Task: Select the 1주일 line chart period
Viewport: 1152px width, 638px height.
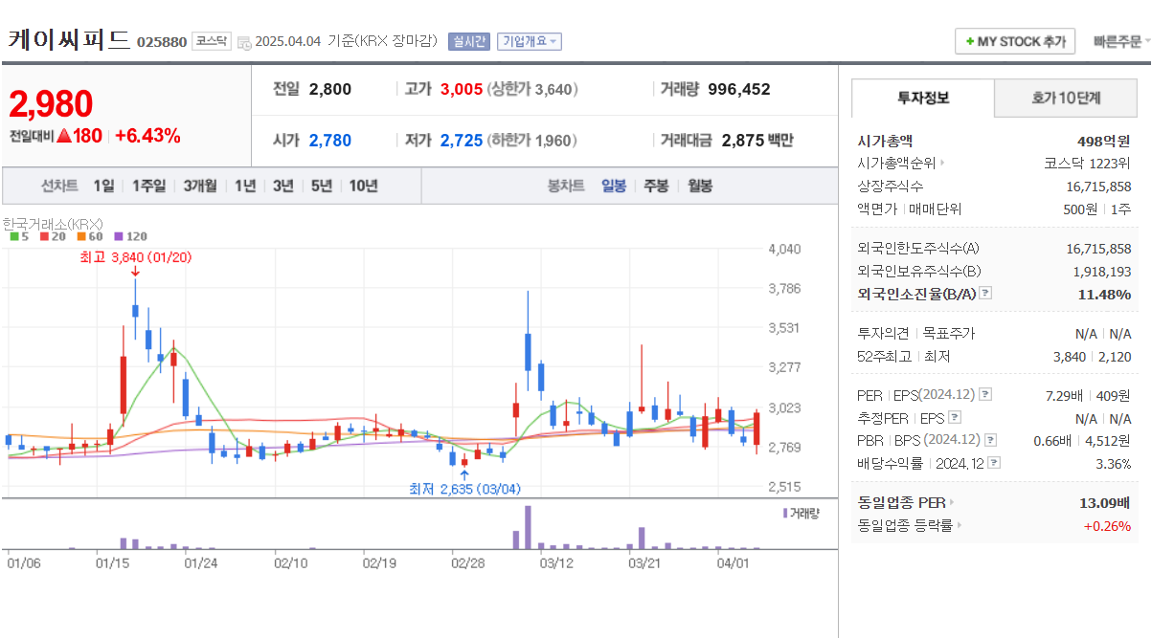Action: coord(149,186)
